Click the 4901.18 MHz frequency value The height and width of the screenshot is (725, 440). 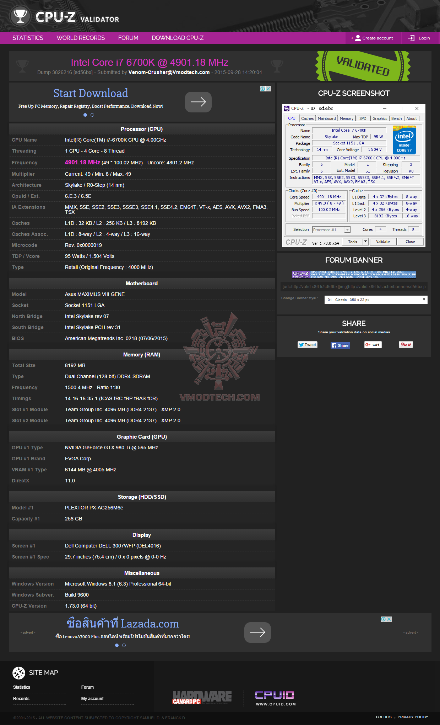82,162
